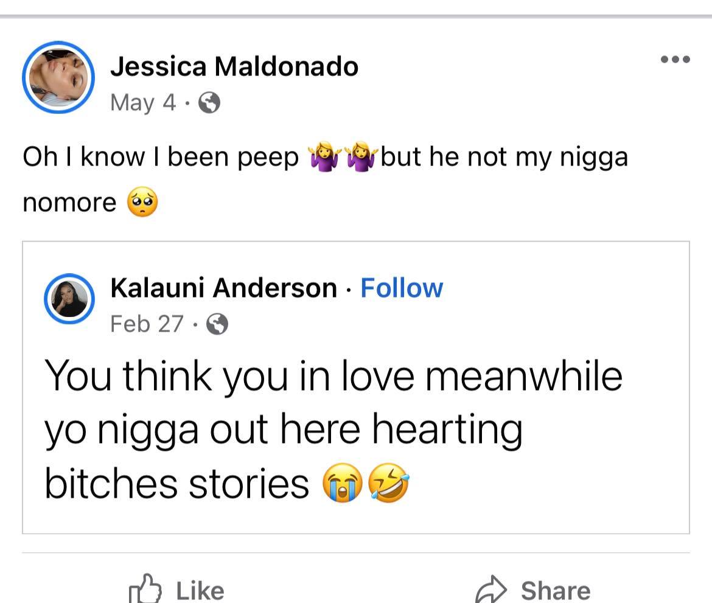The height and width of the screenshot is (603, 712).
Task: Open the May 4 post timestamp
Action: coord(142,102)
